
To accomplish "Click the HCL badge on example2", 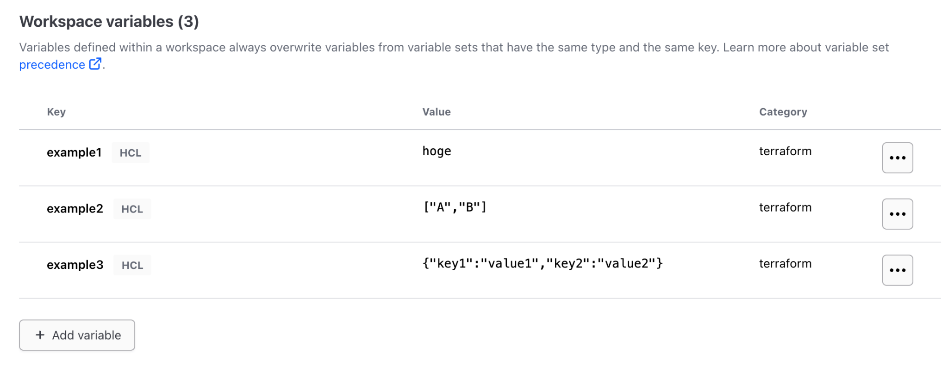I will point(131,209).
